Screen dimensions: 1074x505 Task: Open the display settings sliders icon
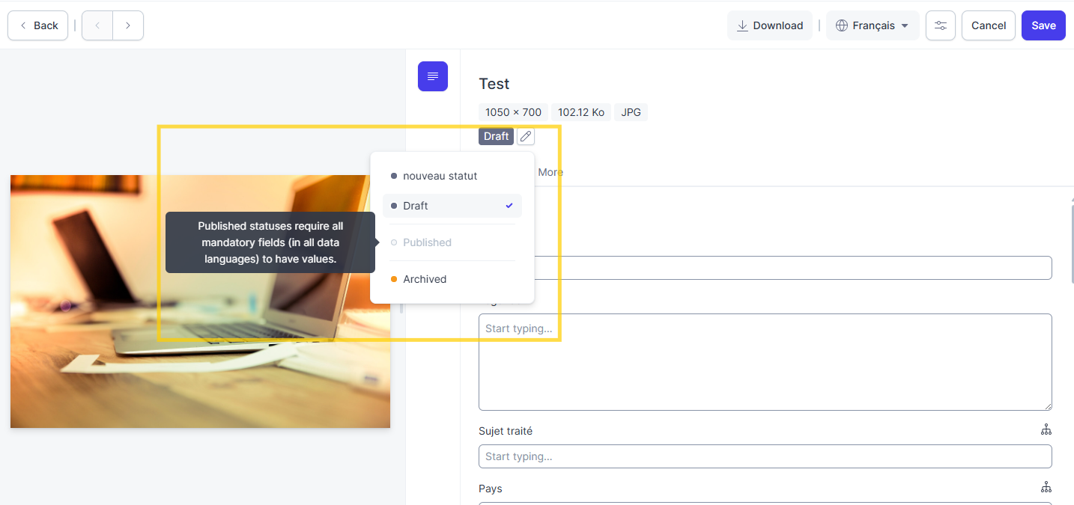(x=940, y=25)
